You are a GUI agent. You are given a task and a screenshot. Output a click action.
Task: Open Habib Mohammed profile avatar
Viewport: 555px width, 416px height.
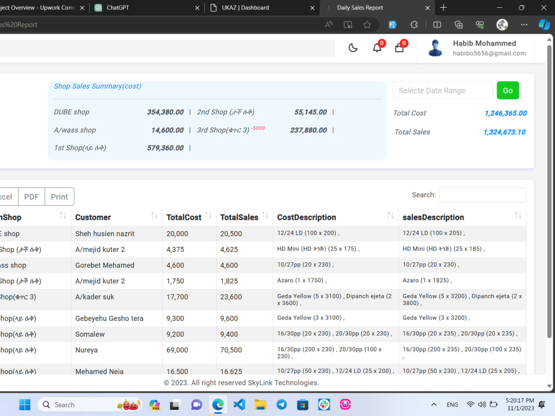pos(435,48)
